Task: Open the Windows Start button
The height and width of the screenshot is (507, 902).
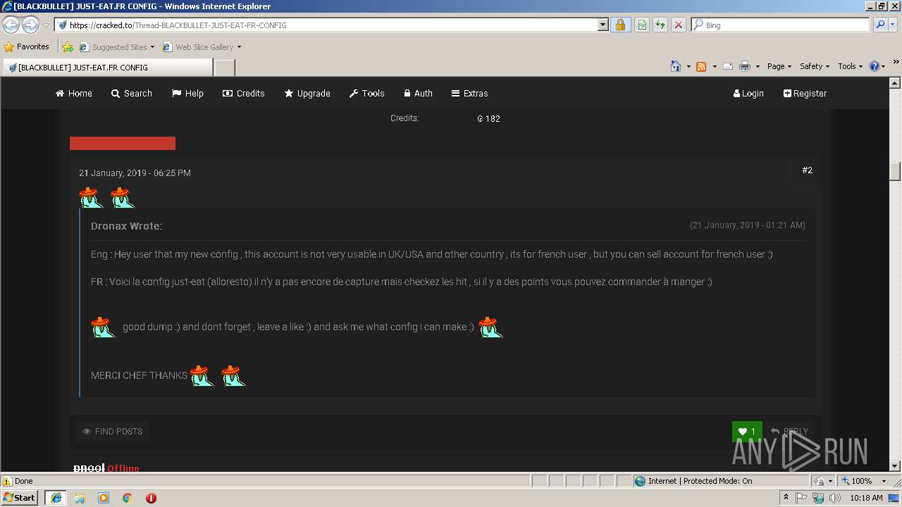Action: point(20,497)
